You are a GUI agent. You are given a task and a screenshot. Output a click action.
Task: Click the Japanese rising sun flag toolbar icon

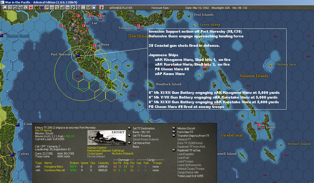[31, 8]
